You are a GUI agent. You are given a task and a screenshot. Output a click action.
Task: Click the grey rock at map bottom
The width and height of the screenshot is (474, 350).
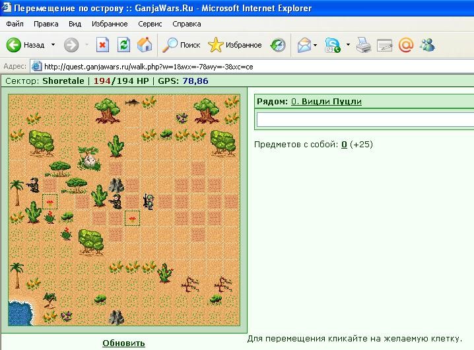coord(116,318)
